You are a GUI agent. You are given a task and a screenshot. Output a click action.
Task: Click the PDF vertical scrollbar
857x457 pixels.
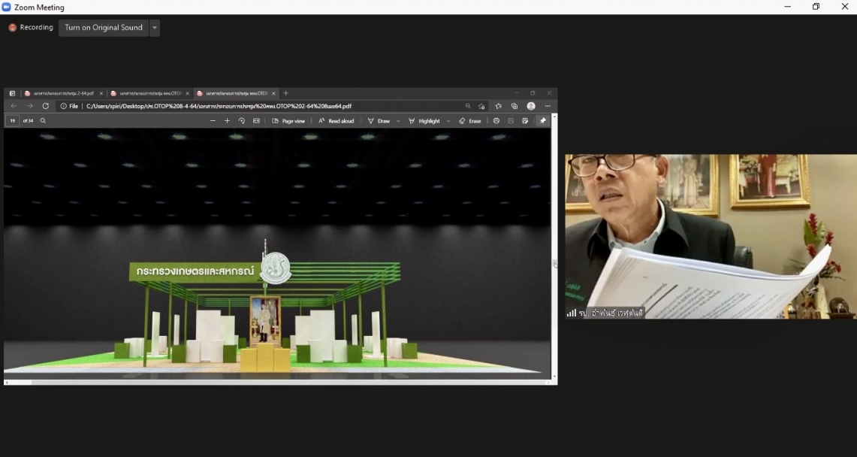[554, 246]
